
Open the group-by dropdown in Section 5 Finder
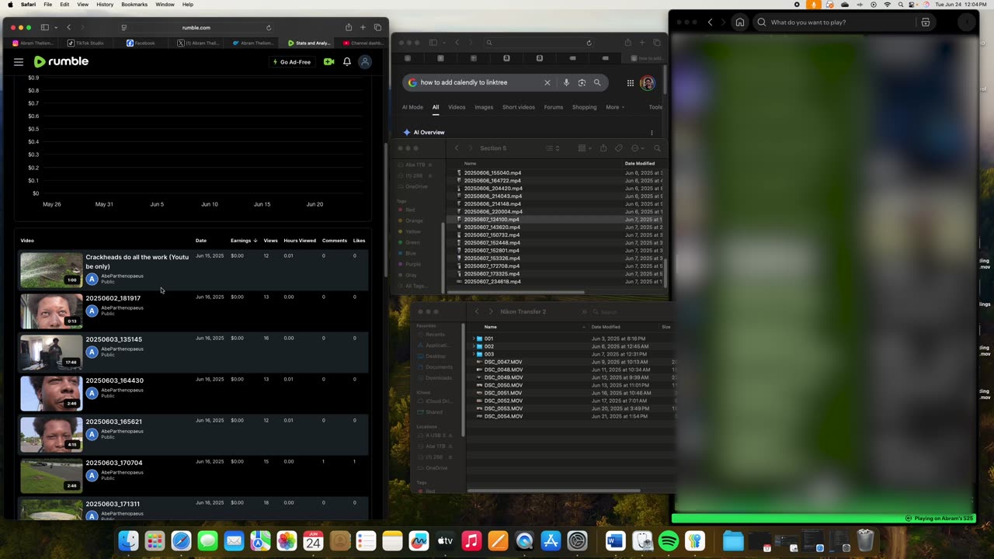pos(584,148)
